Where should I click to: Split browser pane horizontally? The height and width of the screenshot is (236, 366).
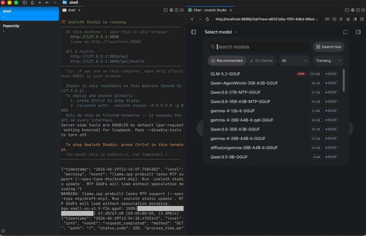(x=363, y=10)
